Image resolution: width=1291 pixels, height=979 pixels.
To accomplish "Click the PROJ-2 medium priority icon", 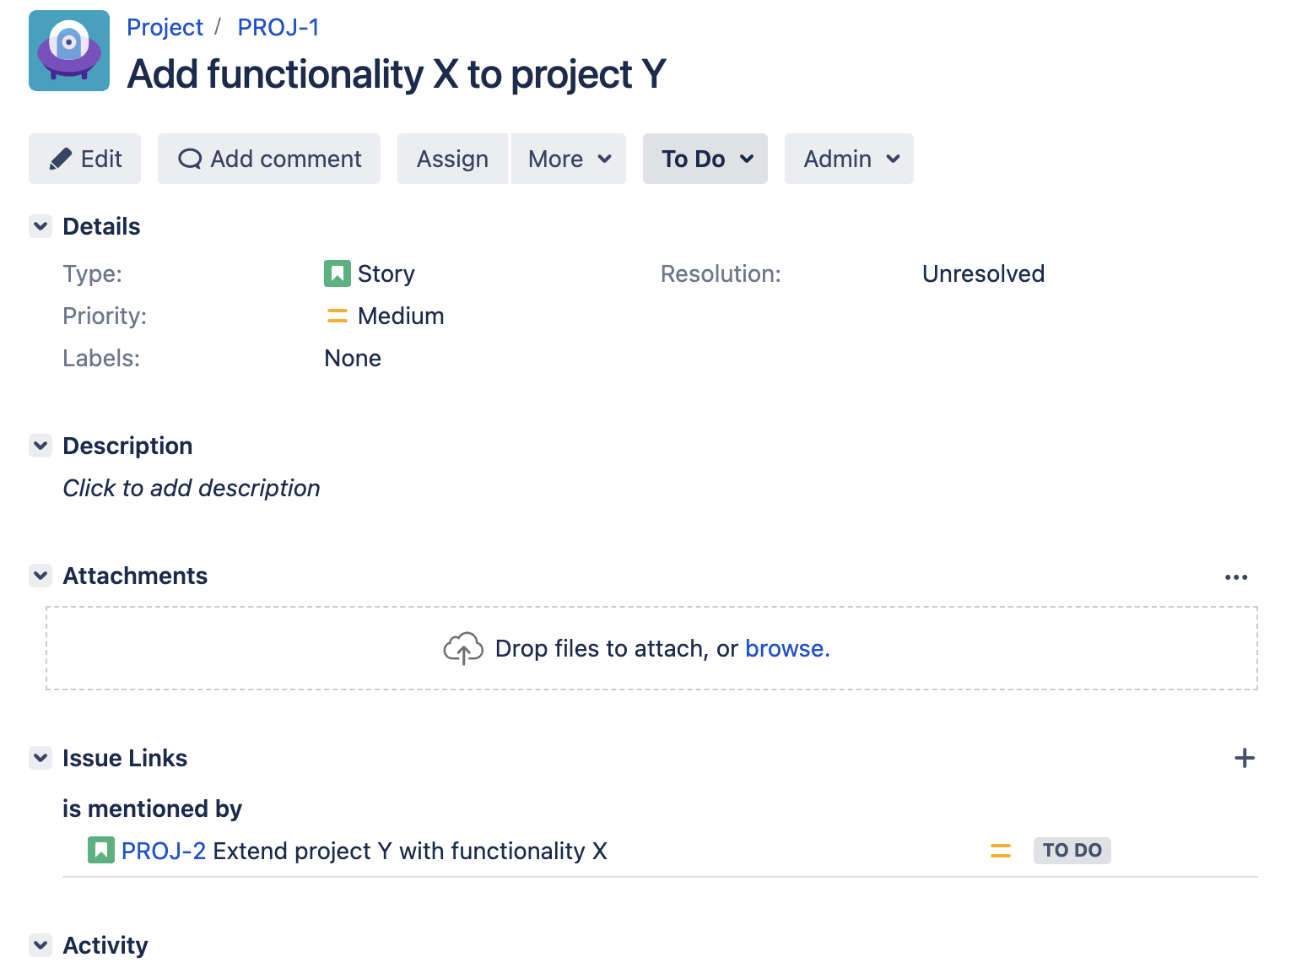I will point(1000,851).
